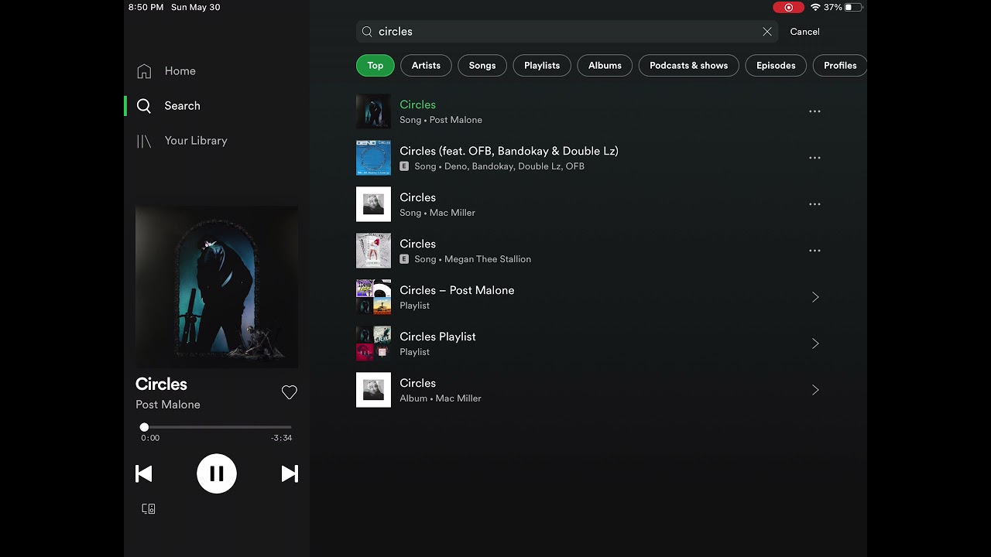
Task: Click the 8:50 PM clock in status bar
Action: click(x=146, y=7)
